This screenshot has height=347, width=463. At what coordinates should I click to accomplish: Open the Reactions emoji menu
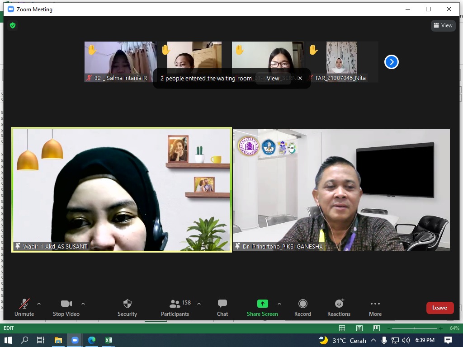339,308
